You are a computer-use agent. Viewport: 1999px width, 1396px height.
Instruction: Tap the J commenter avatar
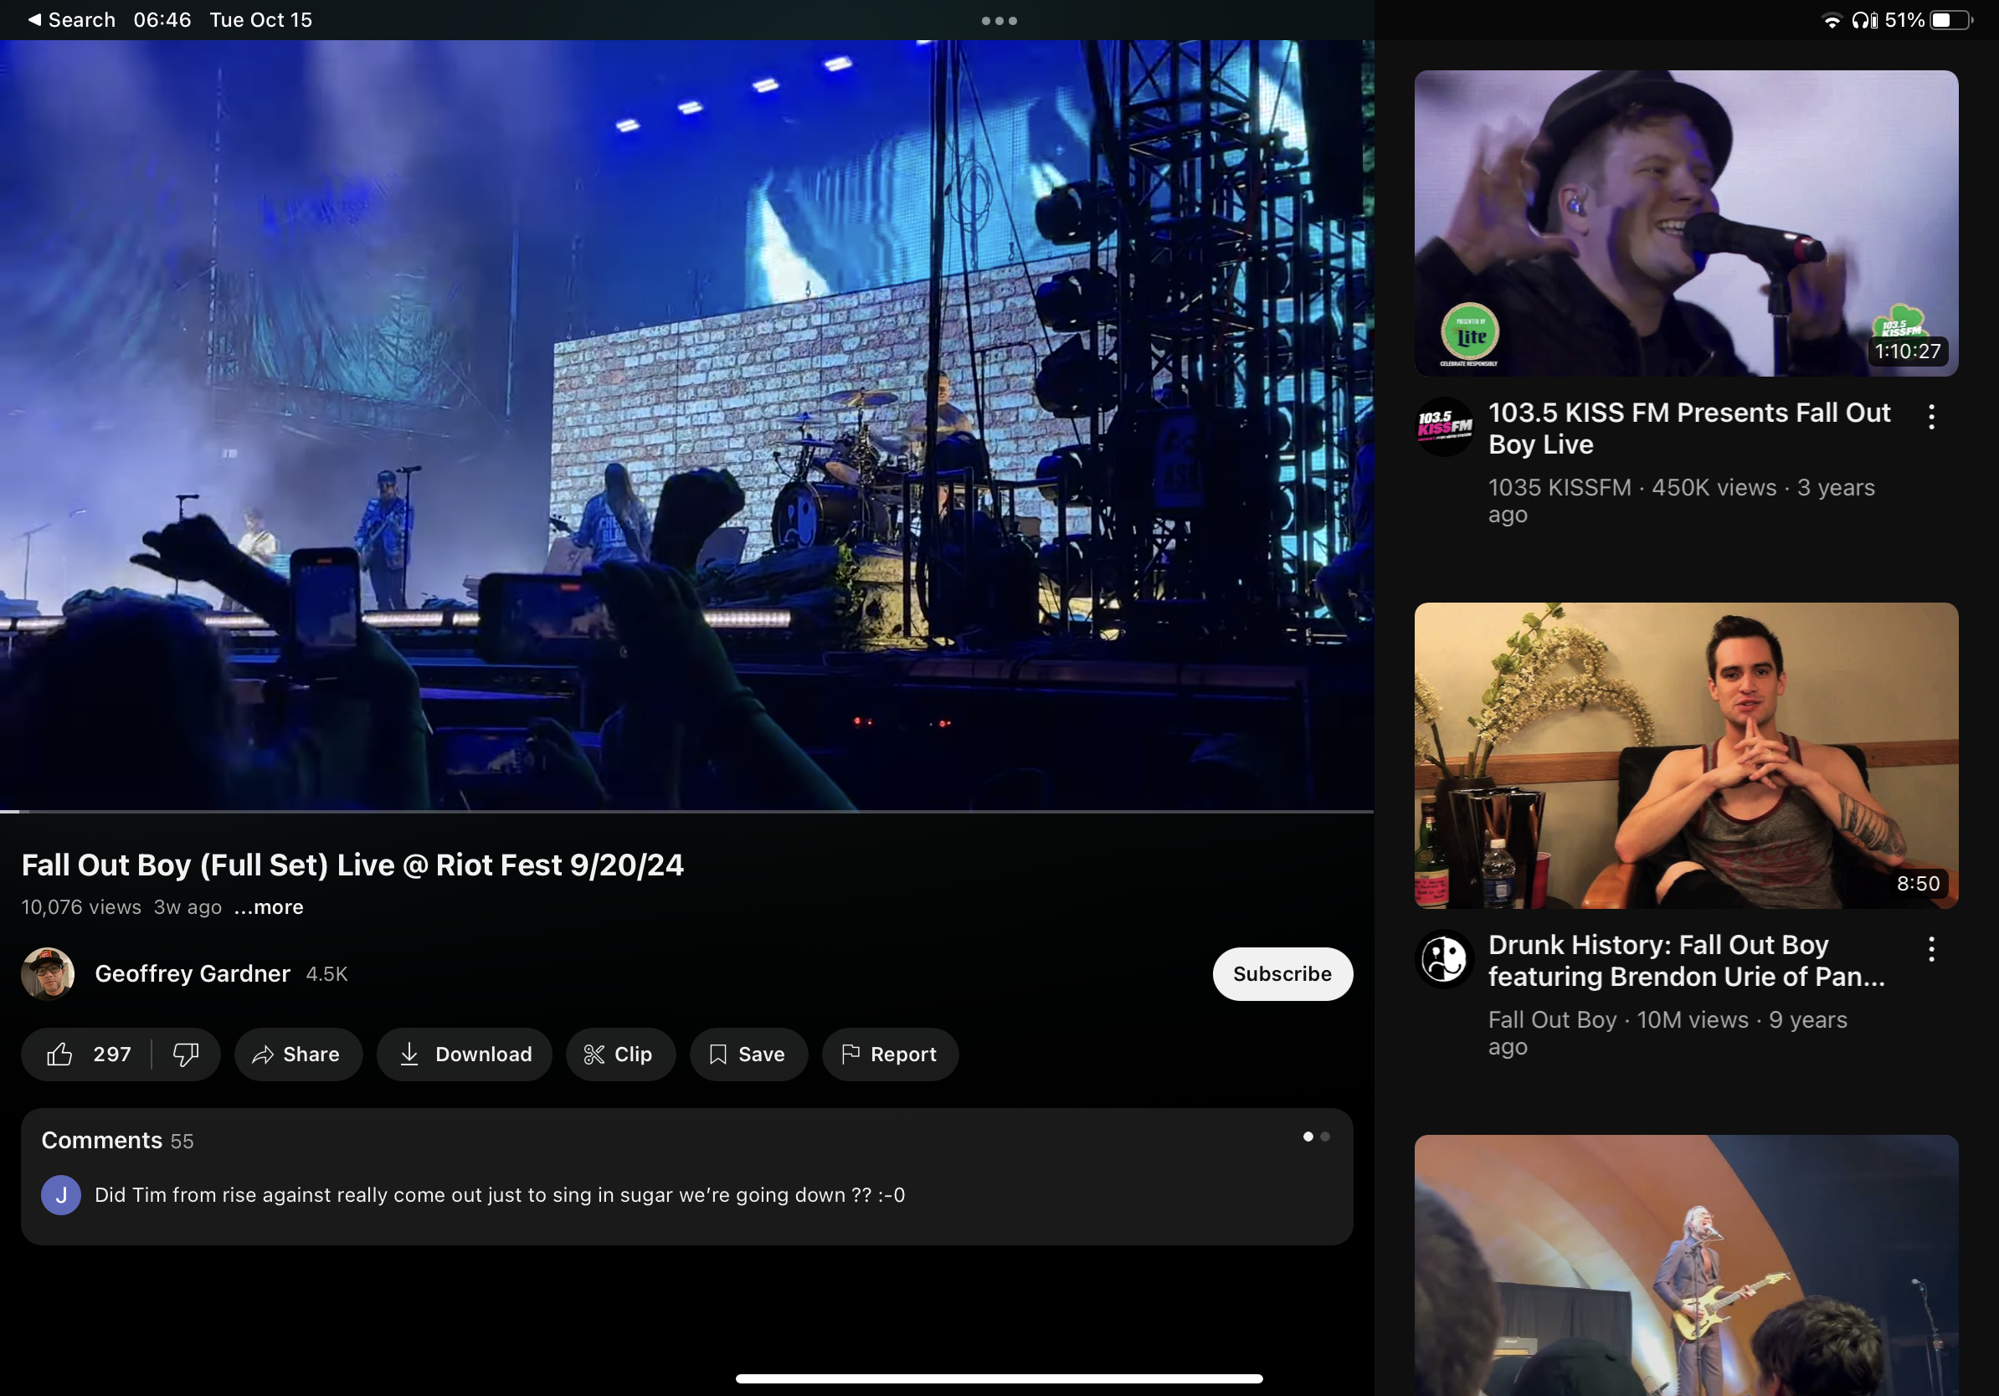click(61, 1195)
